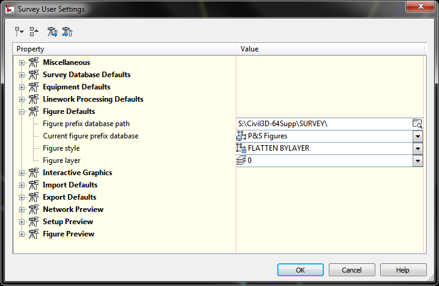
Task: Expand the Linework Processing Defaults node
Action: 21,99
